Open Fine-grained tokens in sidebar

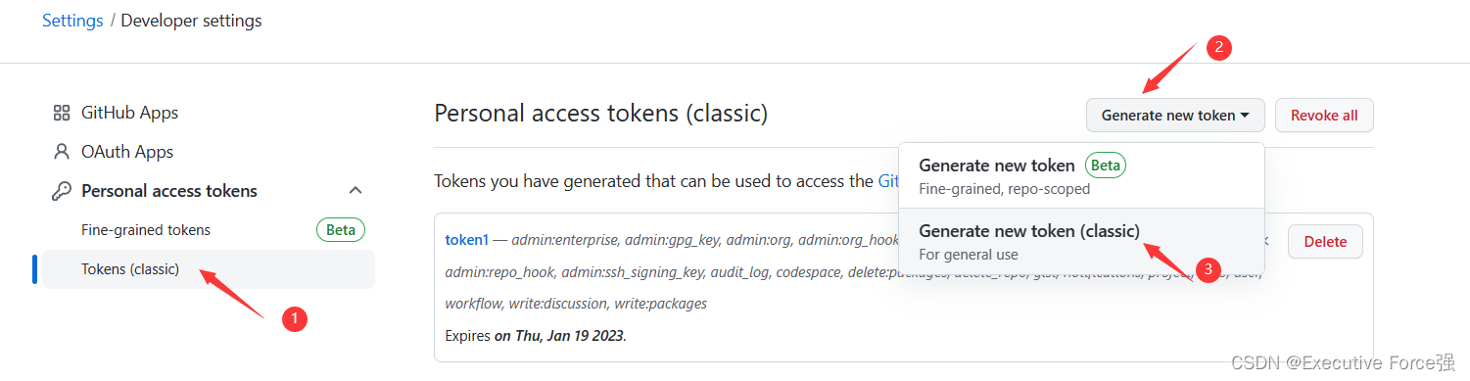tap(146, 230)
